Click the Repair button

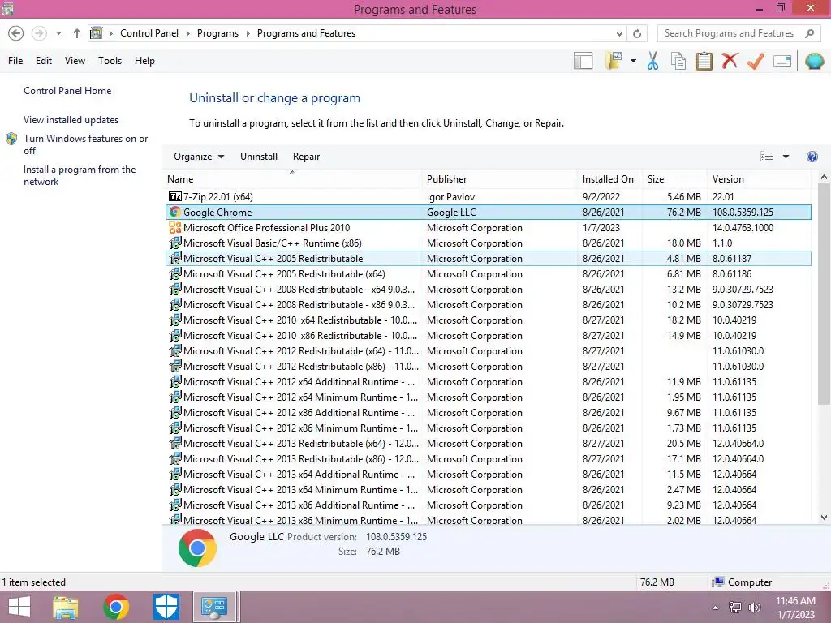tap(306, 157)
